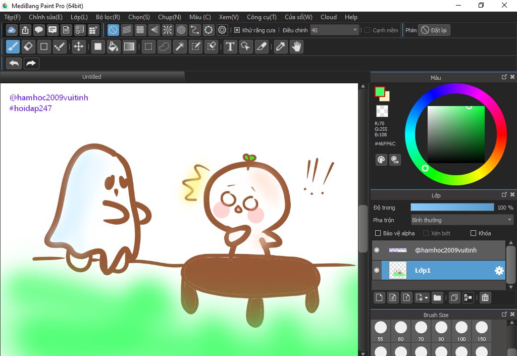Click the Redo arrow button
The height and width of the screenshot is (356, 517).
point(31,63)
